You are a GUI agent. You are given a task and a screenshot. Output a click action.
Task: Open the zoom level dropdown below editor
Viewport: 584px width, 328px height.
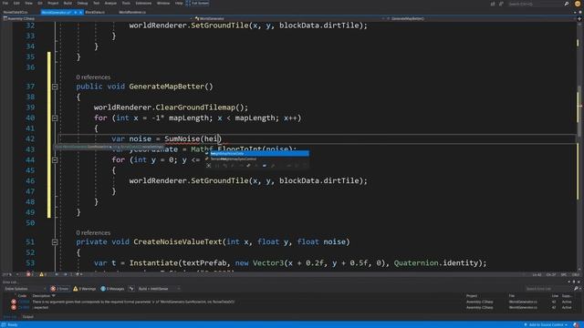pyautogui.click(x=10, y=274)
